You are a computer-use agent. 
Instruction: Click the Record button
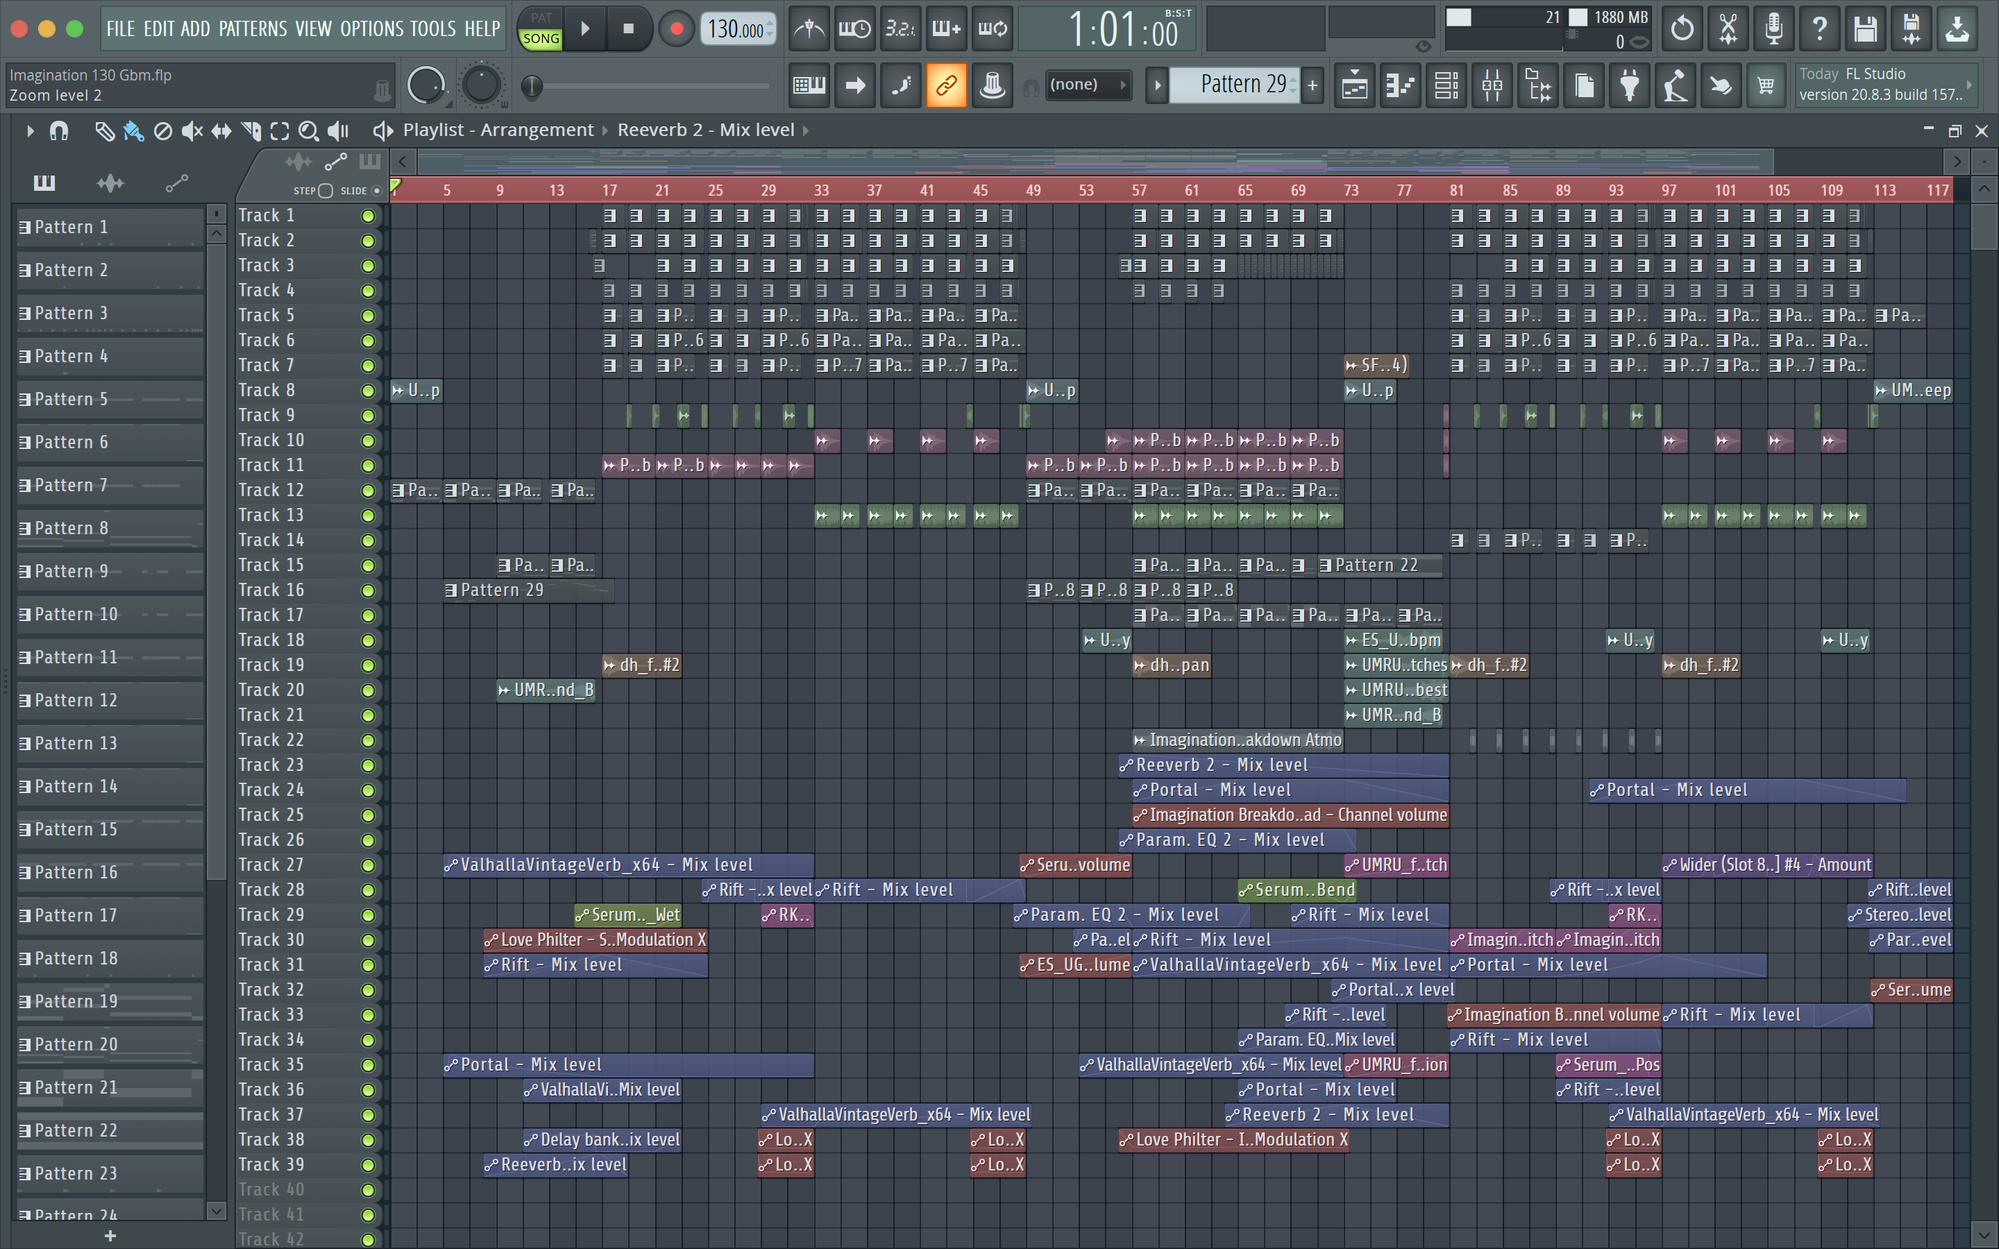coord(677,29)
